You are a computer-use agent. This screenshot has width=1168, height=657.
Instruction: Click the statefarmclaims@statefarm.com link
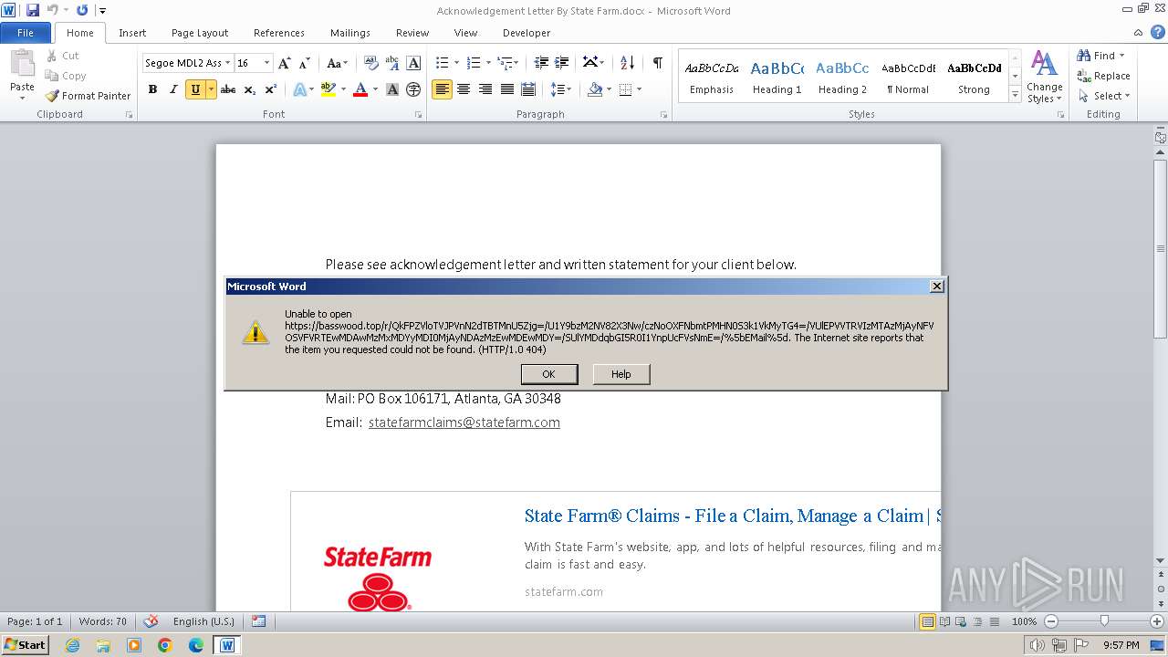464,422
